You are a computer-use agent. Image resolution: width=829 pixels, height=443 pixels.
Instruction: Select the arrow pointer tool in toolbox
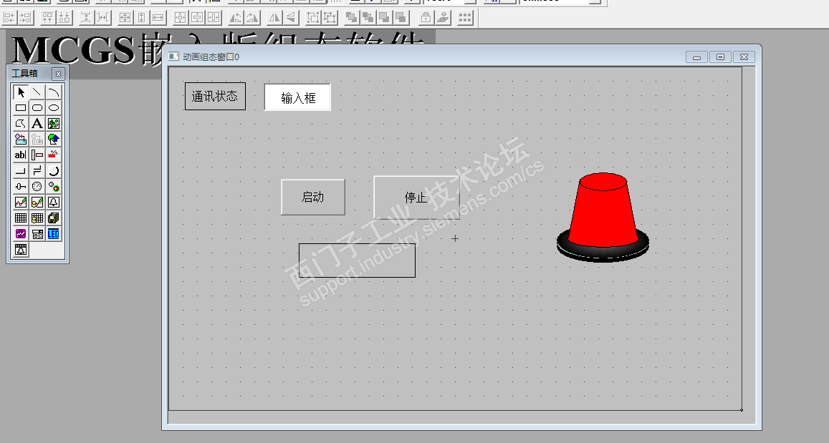pos(21,92)
